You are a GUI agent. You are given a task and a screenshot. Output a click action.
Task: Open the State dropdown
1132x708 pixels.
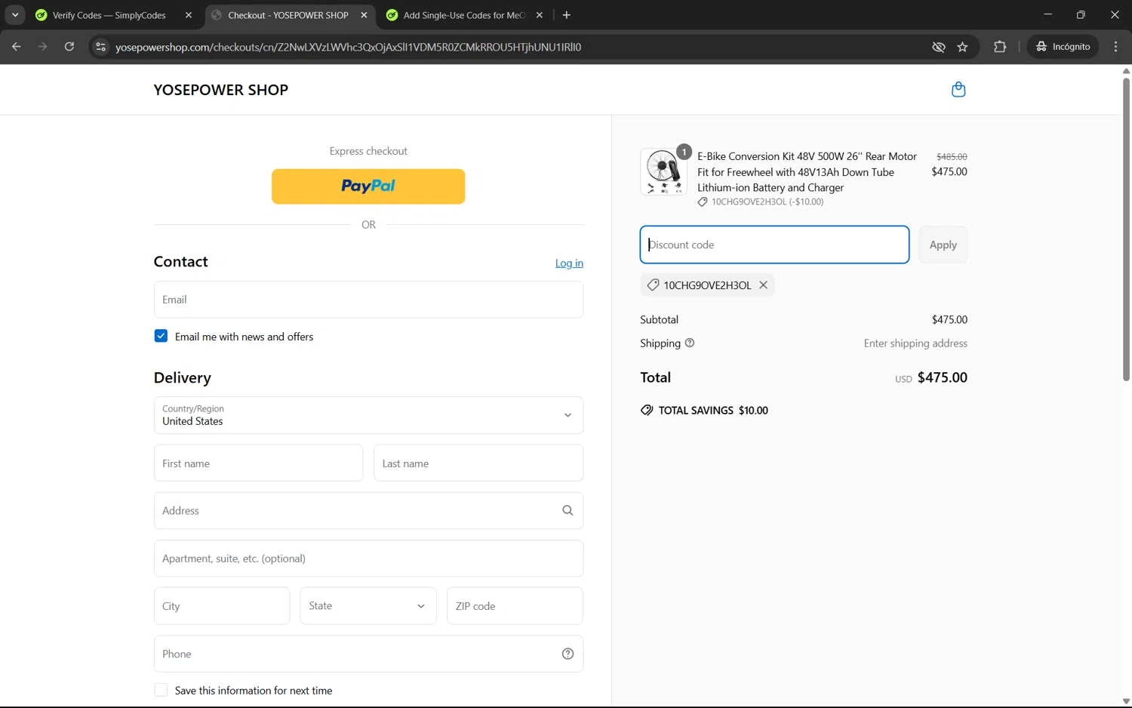coord(368,606)
